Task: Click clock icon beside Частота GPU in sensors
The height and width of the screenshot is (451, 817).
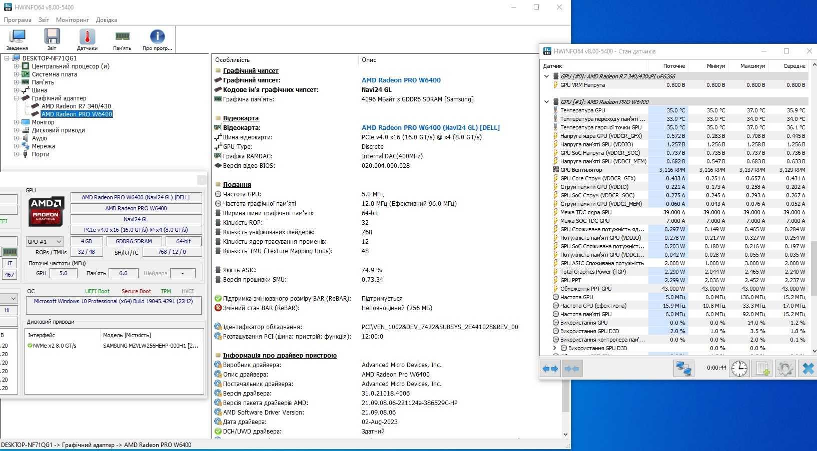Action: click(555, 297)
